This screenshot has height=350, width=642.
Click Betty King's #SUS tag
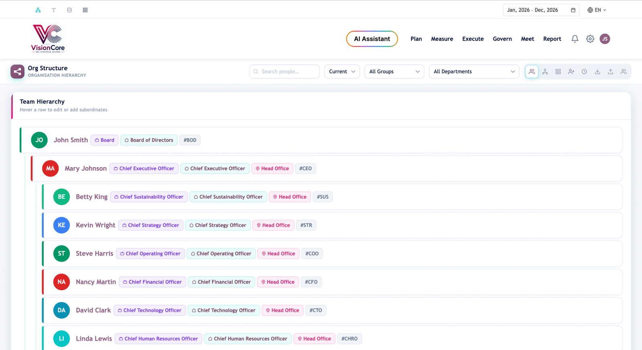[x=323, y=197]
